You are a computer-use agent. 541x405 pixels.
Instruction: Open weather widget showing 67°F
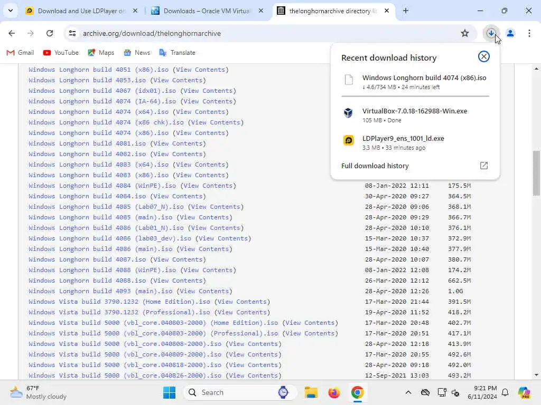[x=38, y=392]
